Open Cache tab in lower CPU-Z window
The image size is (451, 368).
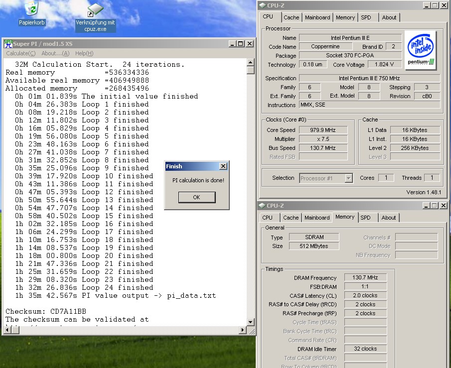291,218
